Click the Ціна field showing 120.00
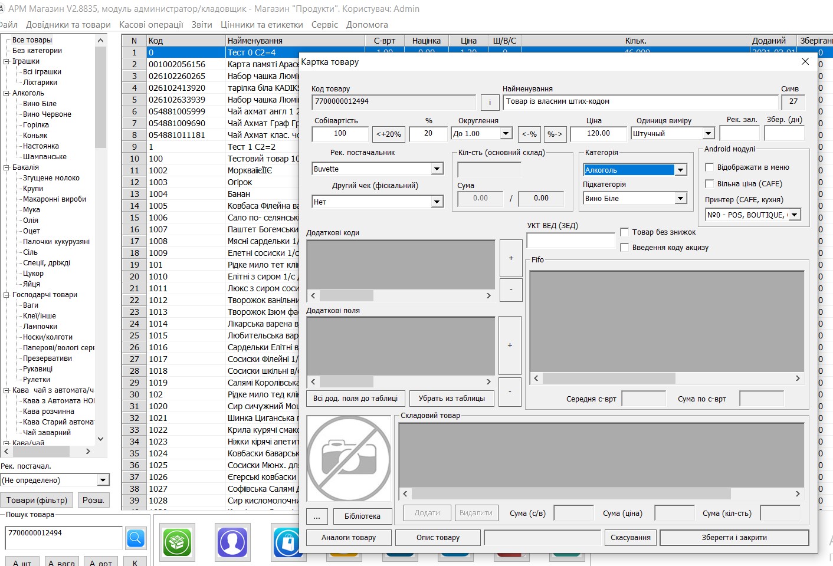This screenshot has width=833, height=566. pyautogui.click(x=598, y=134)
